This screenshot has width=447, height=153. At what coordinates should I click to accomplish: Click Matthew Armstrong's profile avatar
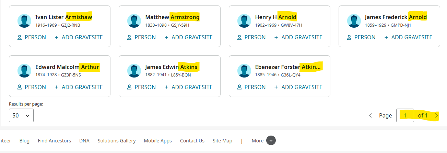(134, 21)
